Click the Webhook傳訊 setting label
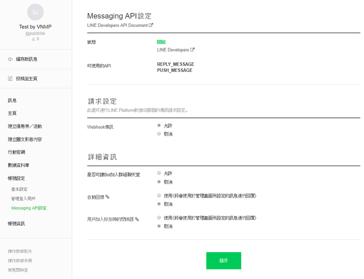This screenshot has height=279, width=364. 100,127
